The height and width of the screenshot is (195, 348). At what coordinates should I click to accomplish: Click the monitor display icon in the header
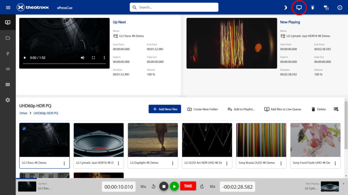[299, 7]
